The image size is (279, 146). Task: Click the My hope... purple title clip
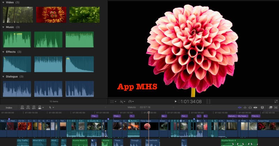coord(243,116)
